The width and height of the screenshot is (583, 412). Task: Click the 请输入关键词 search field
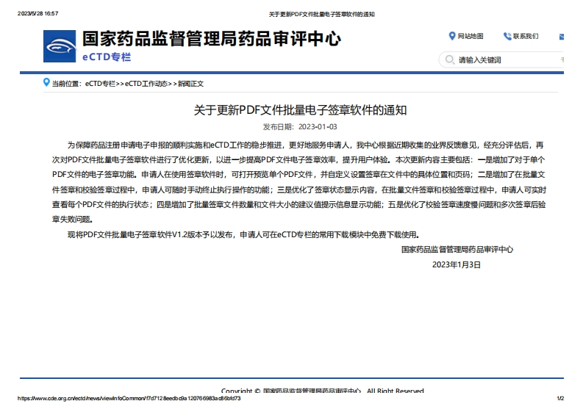(500, 60)
